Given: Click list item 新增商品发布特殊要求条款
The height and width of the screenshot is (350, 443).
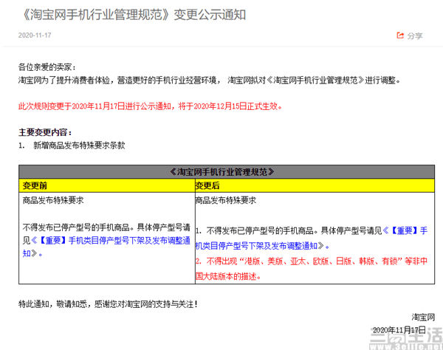Looking at the screenshot, I should tap(79, 145).
